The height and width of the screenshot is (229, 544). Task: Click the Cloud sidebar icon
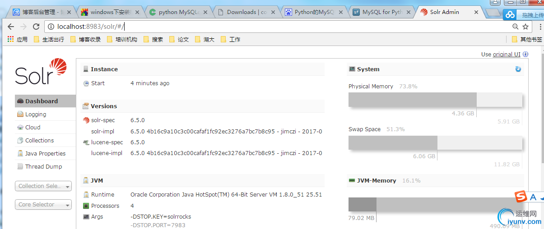20,127
